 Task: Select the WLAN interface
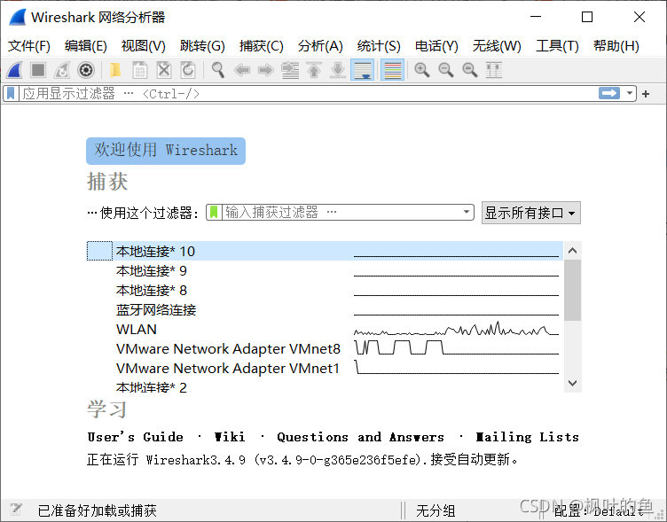[325, 329]
